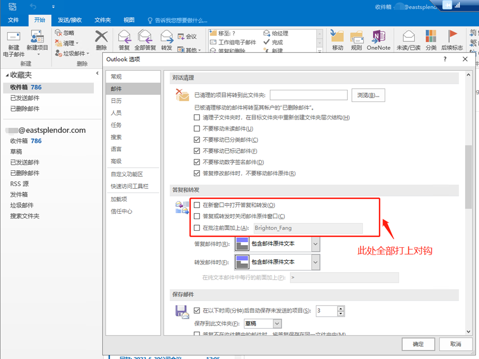Expand the 保存到此文件夹 dropdown
The height and width of the screenshot is (359, 479).
click(277, 324)
